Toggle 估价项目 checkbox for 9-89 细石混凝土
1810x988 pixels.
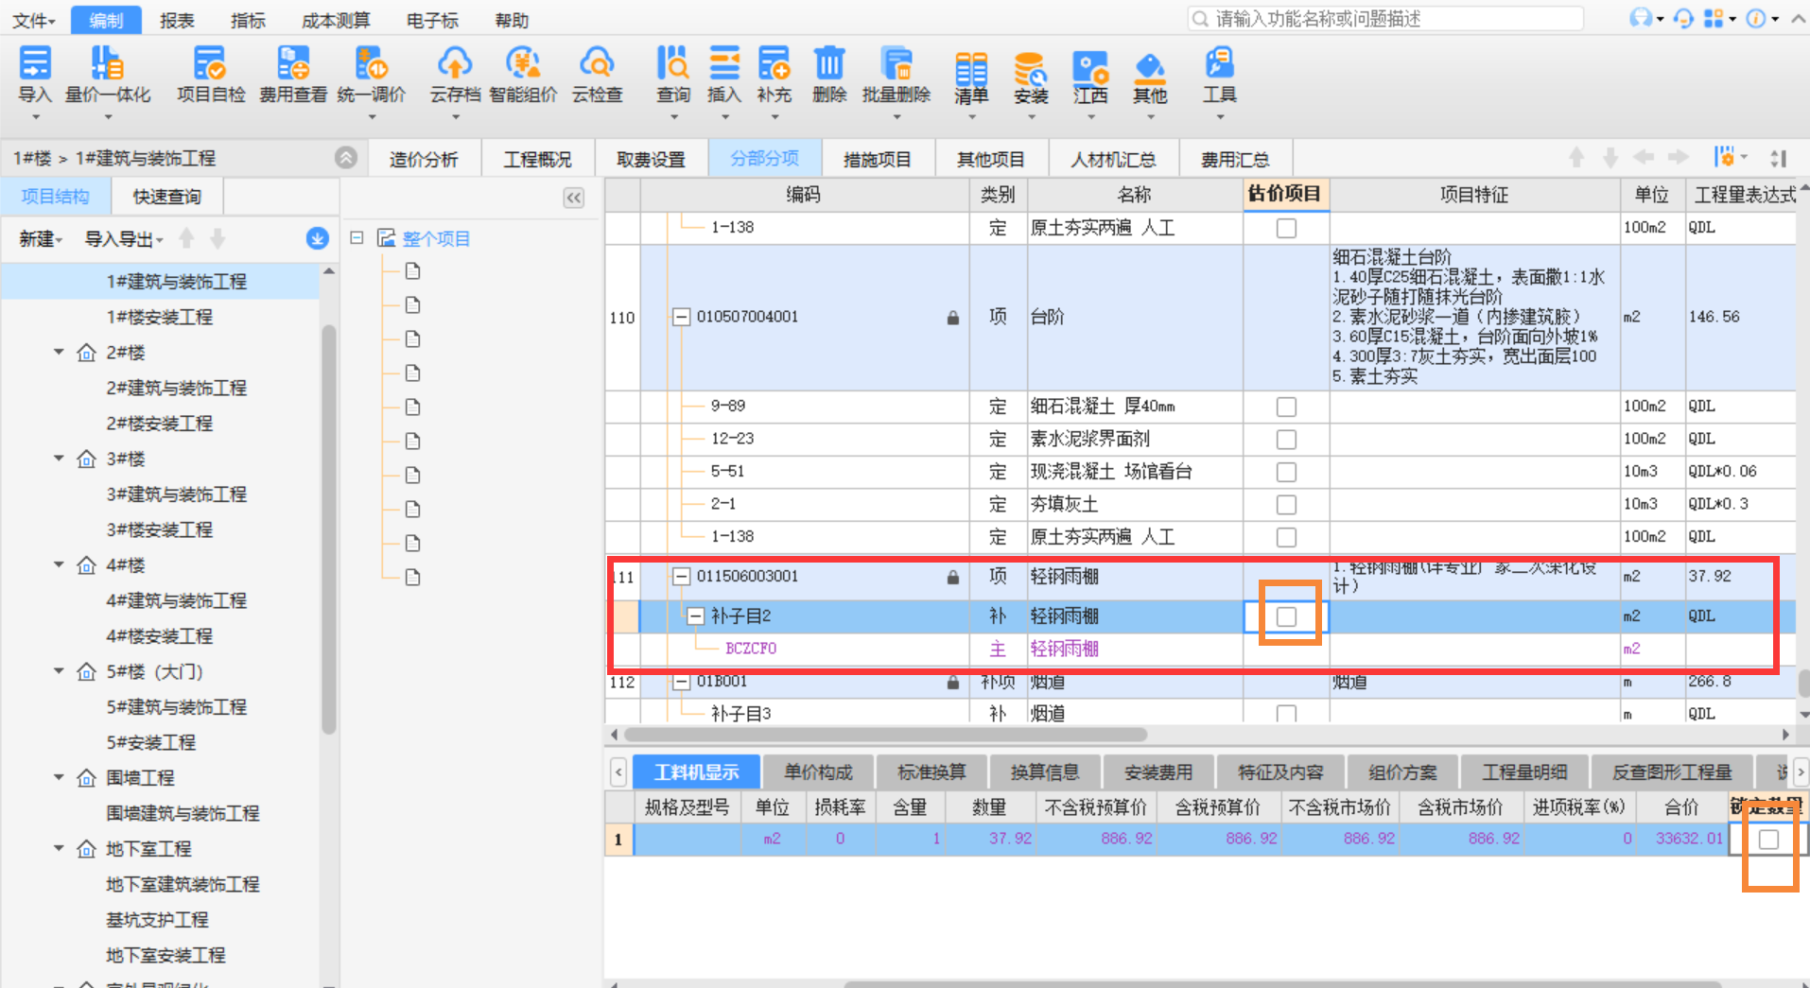coord(1286,407)
